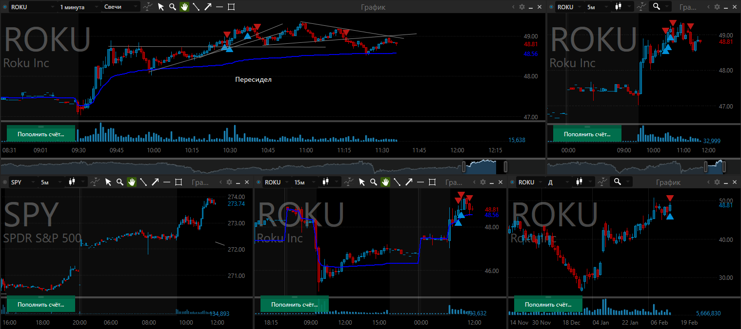Select the pan hand tool in the SPY chart

[132, 182]
